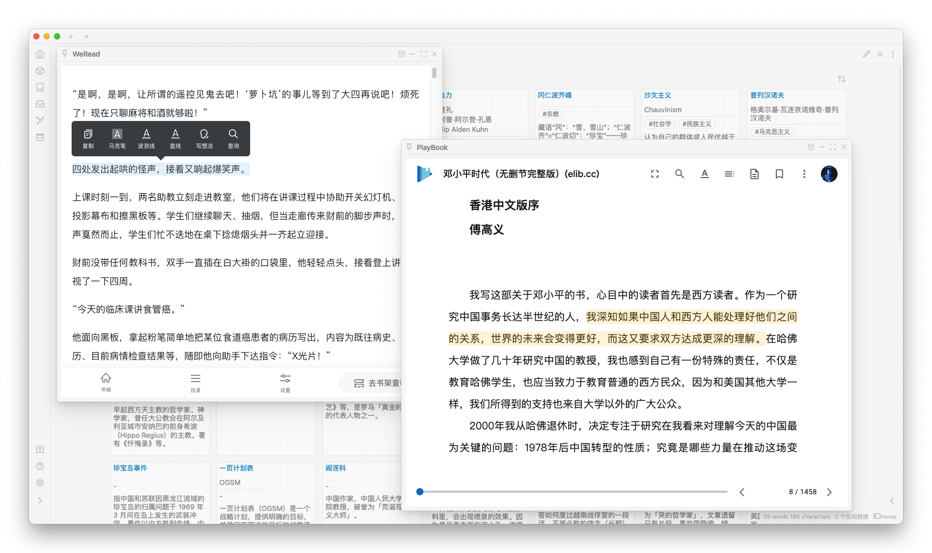Choose the 马克笔 highlighter tool
This screenshot has width=932, height=553.
[x=117, y=139]
